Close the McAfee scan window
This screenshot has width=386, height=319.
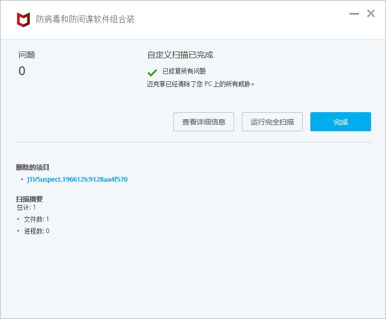click(371, 13)
